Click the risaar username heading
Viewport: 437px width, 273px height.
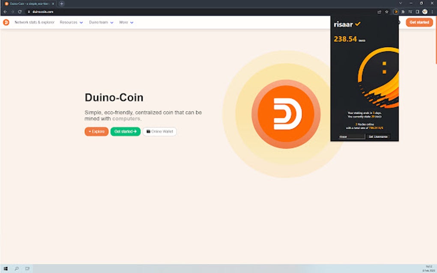(343, 24)
